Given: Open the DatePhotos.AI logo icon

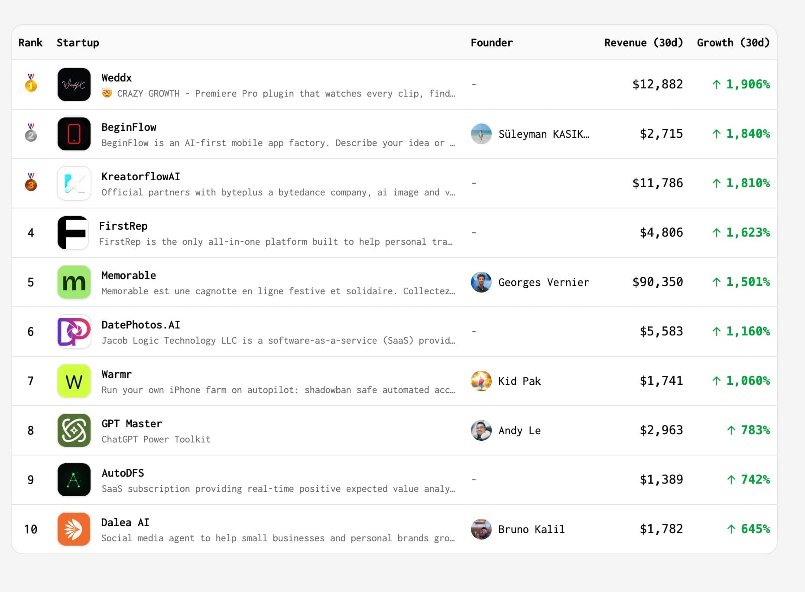Looking at the screenshot, I should [74, 332].
